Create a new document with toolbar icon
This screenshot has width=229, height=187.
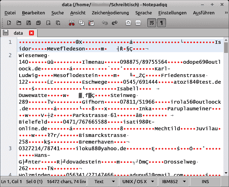[x=9, y=23]
